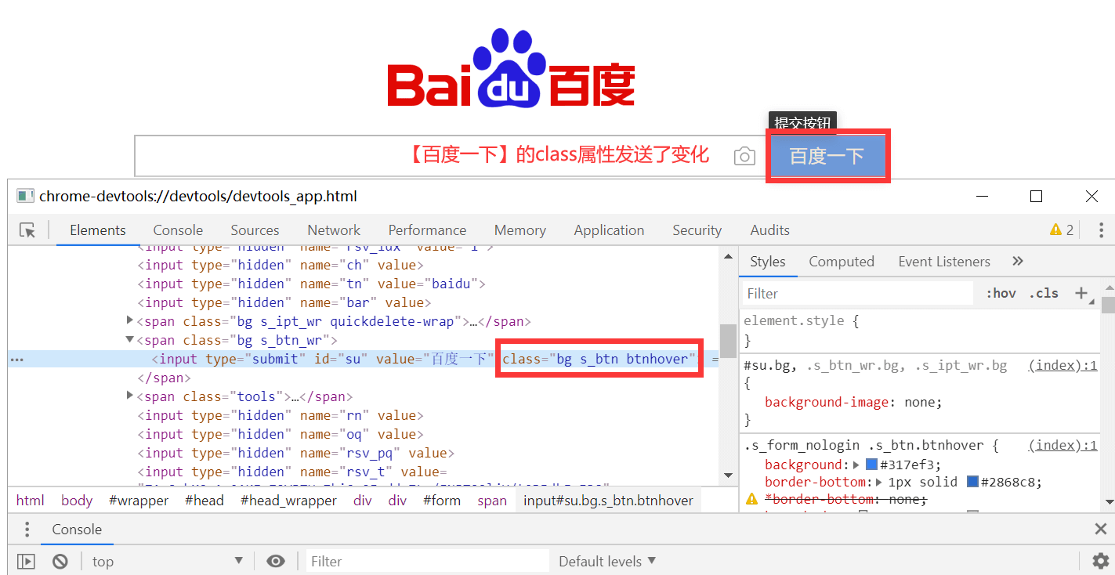This screenshot has width=1115, height=575.
Task: Select the #head_wrapper breadcrumb
Action: pos(288,501)
